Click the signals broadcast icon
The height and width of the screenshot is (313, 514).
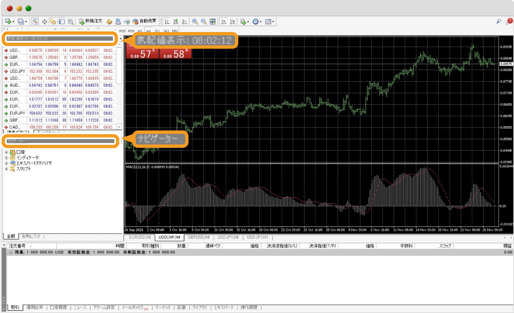[127, 22]
